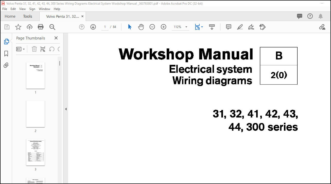The height and width of the screenshot is (184, 331).
Task: Open the Help menu
Action: click(x=57, y=9)
